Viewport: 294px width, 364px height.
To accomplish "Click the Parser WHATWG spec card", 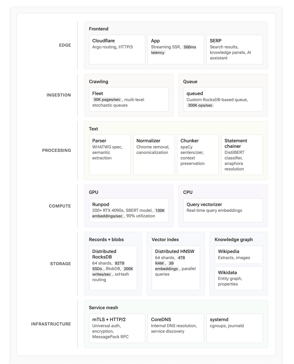I will 110,155.
